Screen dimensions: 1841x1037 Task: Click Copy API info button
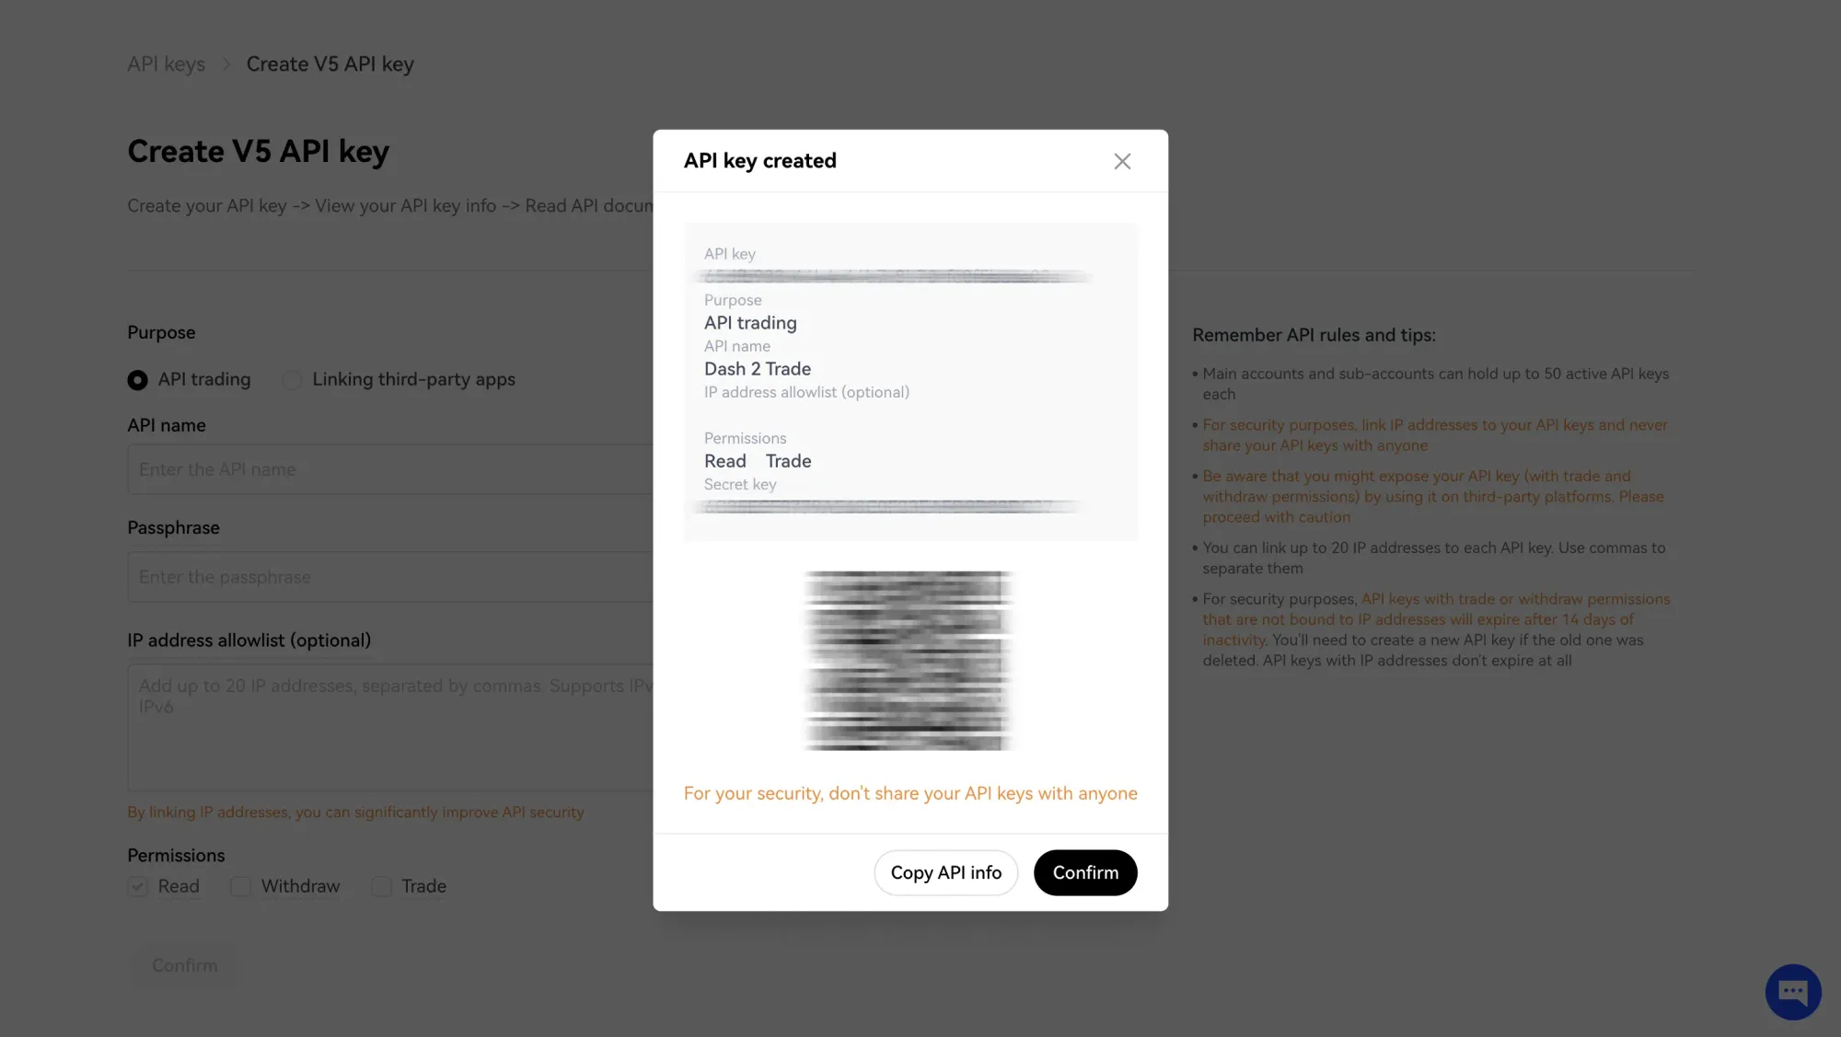tap(945, 871)
